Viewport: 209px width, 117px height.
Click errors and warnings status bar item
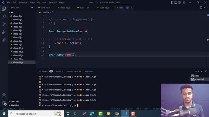(x=9, y=109)
